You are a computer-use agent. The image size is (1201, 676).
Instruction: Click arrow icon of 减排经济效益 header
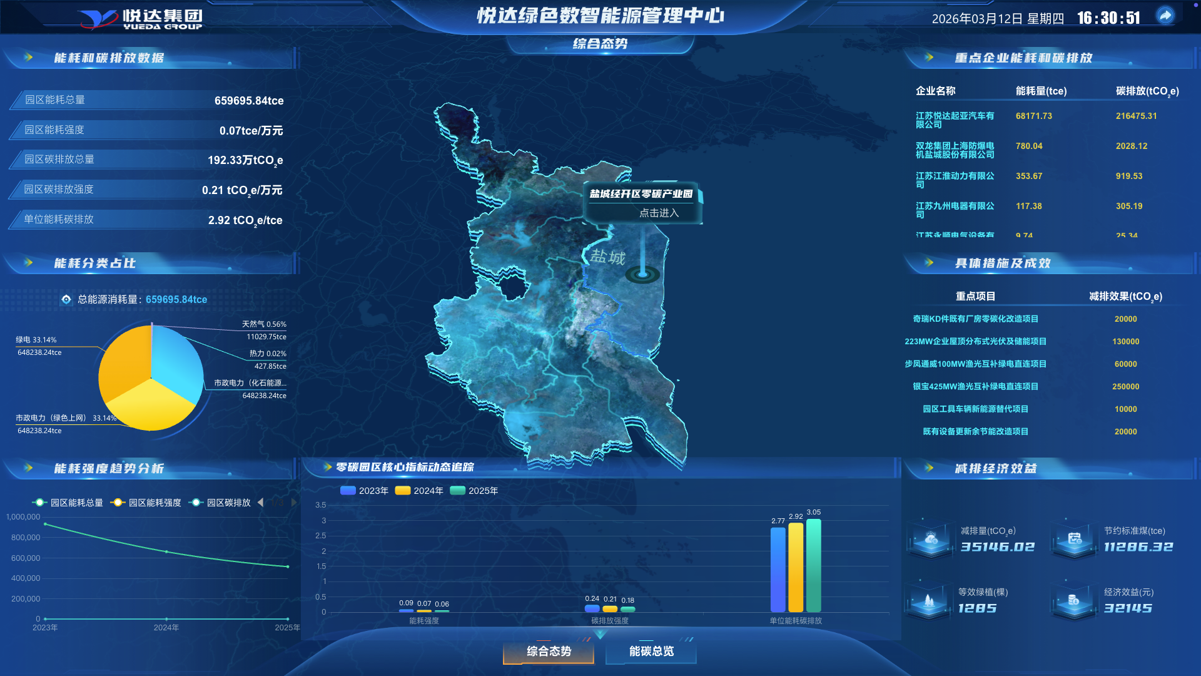click(929, 468)
